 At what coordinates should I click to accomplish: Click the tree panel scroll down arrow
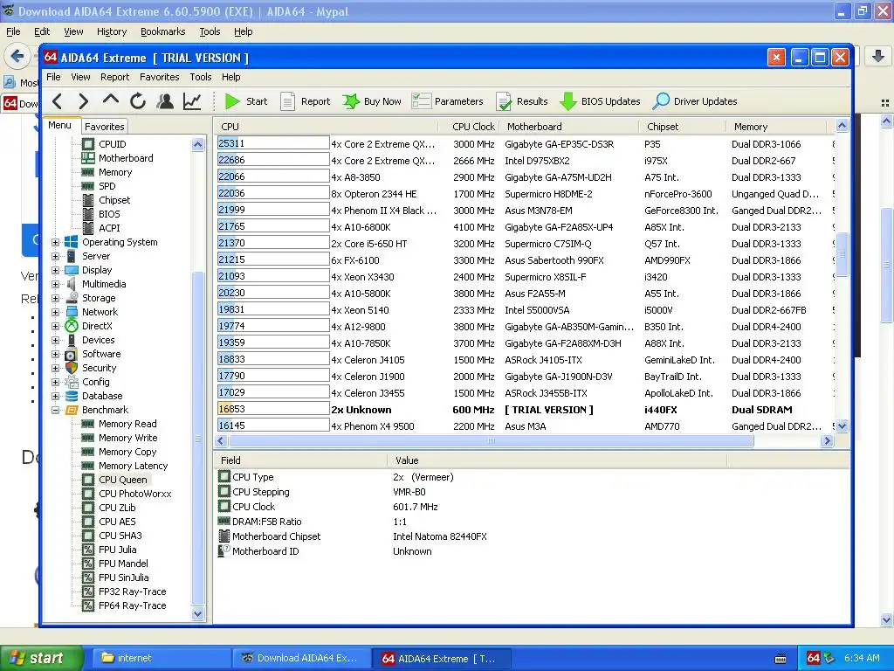coord(198,614)
